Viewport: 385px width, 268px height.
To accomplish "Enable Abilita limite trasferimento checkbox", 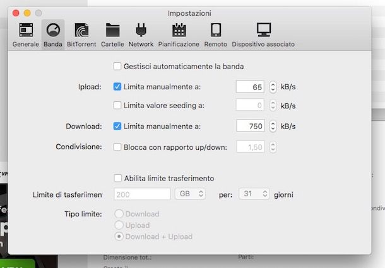I will coord(117,178).
